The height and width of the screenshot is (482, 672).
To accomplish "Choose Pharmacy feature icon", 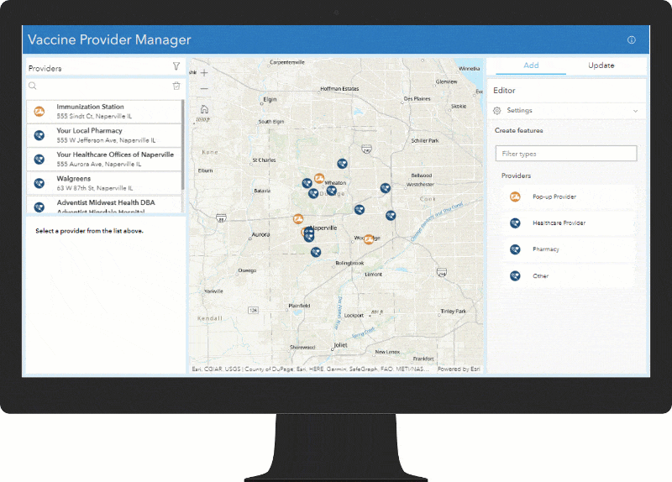I will click(515, 249).
